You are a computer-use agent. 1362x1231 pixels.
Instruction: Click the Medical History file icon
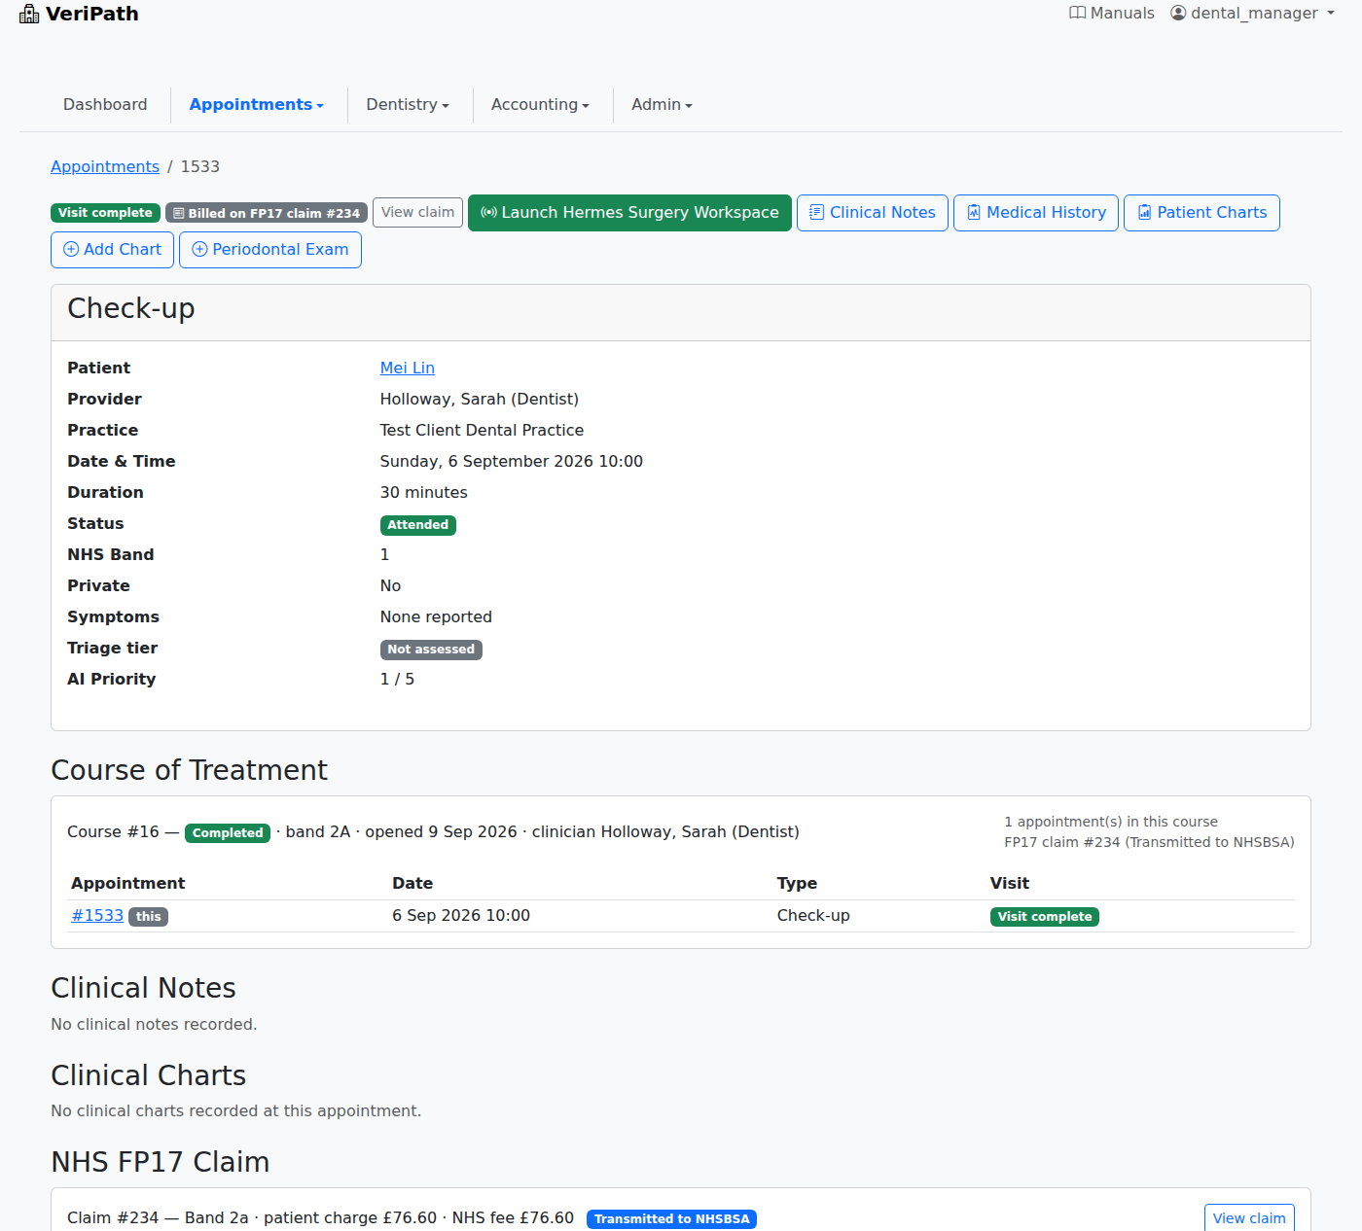[973, 212]
